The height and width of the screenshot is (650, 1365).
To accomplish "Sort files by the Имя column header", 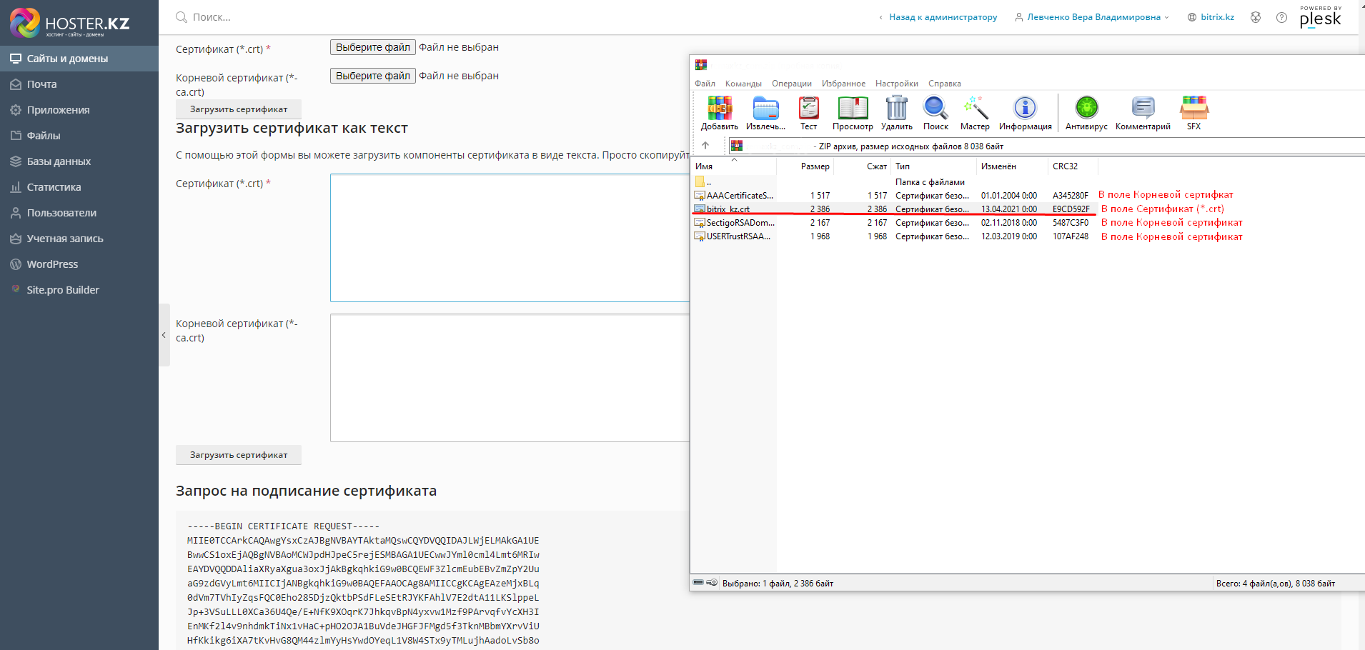I will [x=705, y=166].
